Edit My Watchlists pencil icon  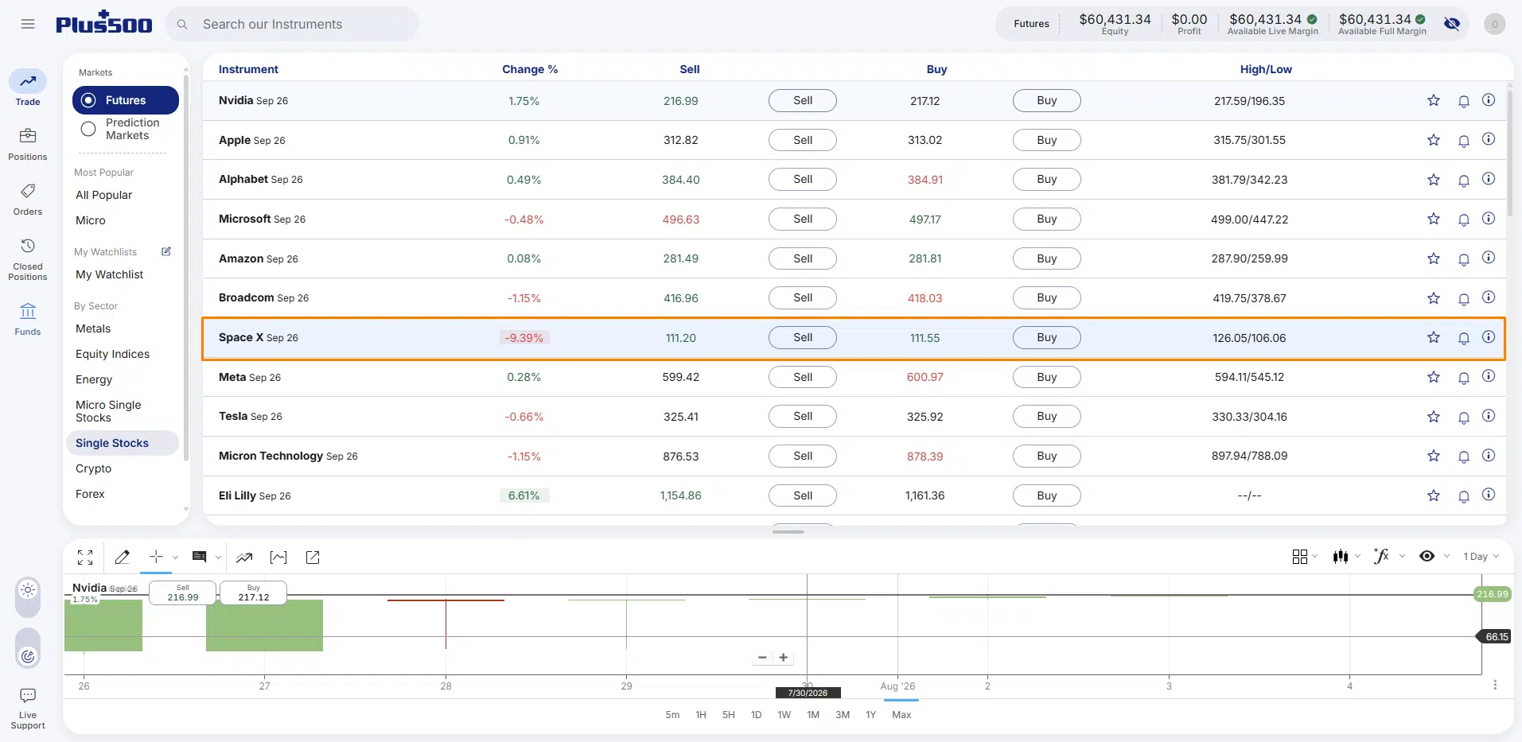166,251
